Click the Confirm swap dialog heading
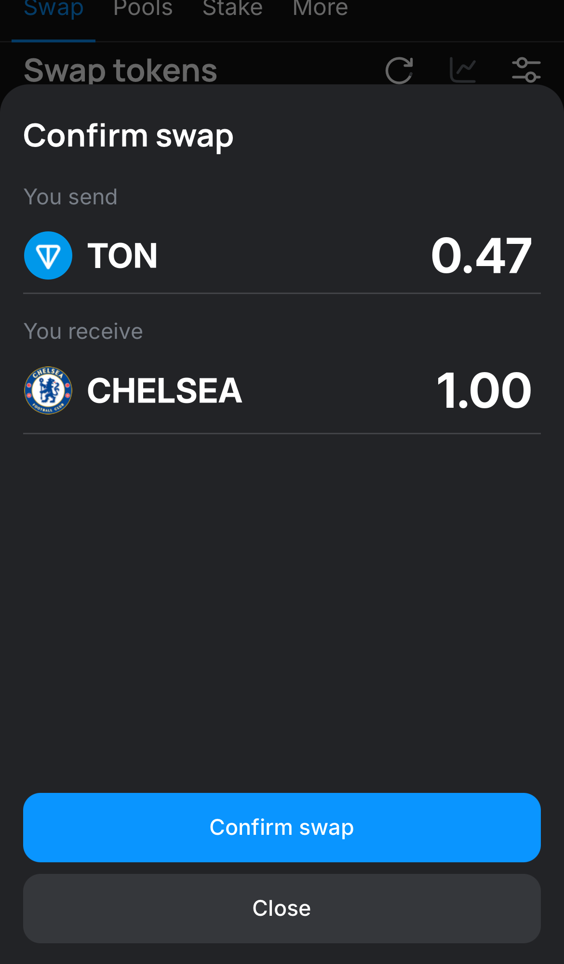This screenshot has height=964, width=564. coord(128,136)
